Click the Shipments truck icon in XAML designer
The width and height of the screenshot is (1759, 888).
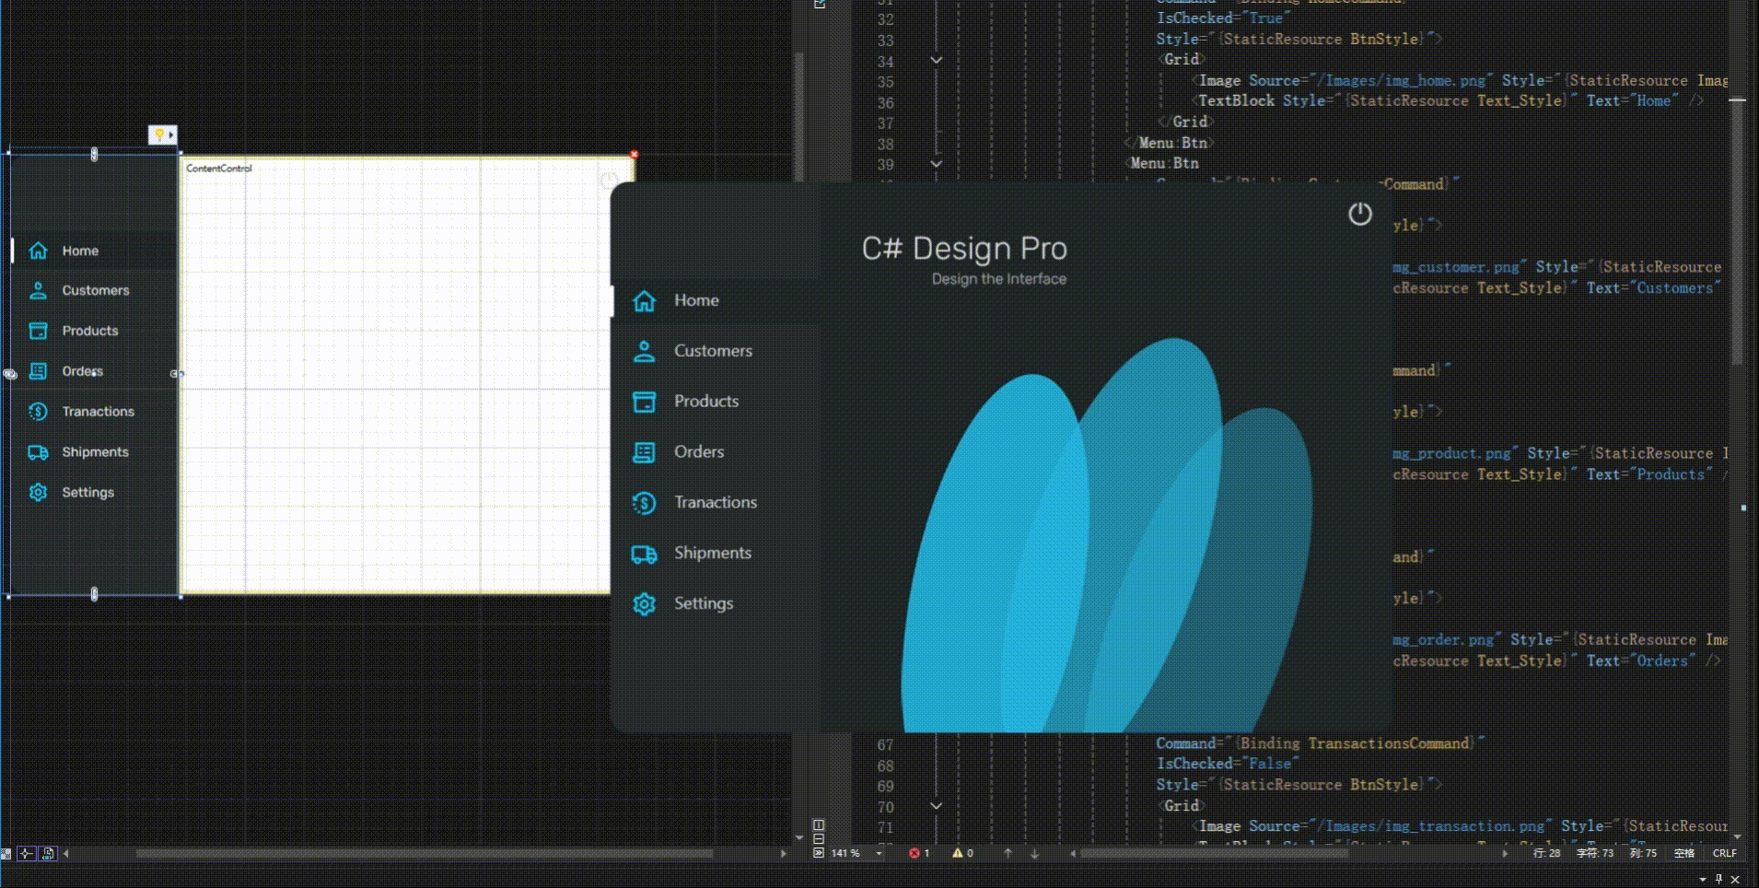point(38,452)
